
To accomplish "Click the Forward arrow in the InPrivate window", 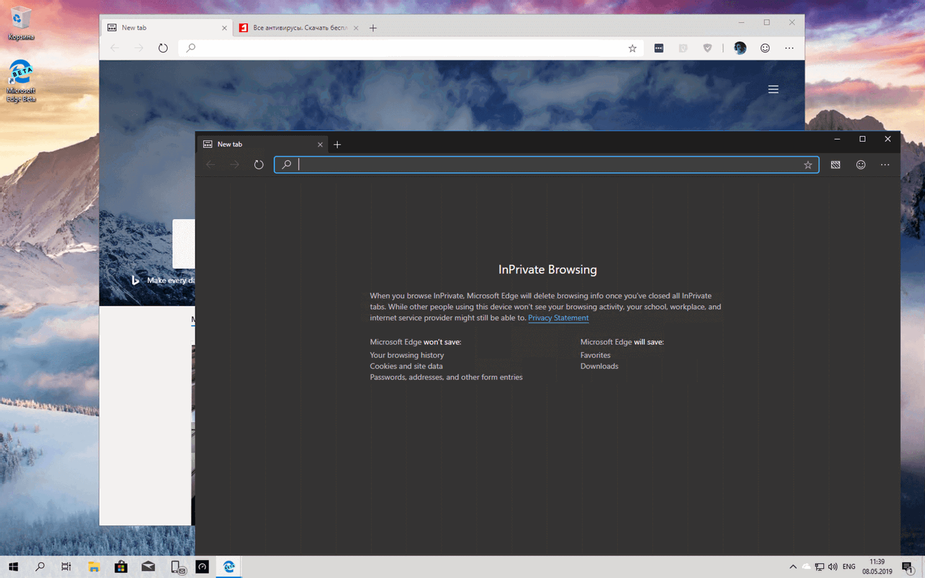I will tap(234, 165).
